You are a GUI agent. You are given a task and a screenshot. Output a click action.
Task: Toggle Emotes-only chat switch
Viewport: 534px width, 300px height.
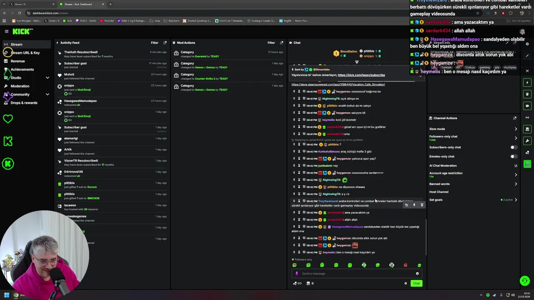[514, 156]
